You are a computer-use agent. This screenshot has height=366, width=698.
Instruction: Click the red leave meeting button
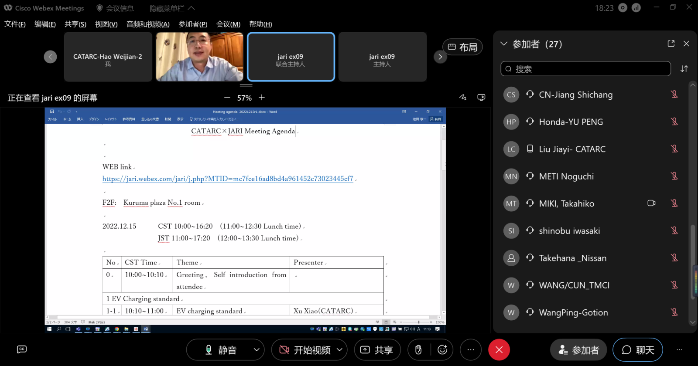[499, 350]
